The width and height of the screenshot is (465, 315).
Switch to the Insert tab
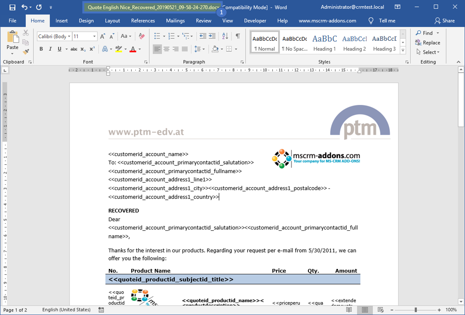[61, 21]
